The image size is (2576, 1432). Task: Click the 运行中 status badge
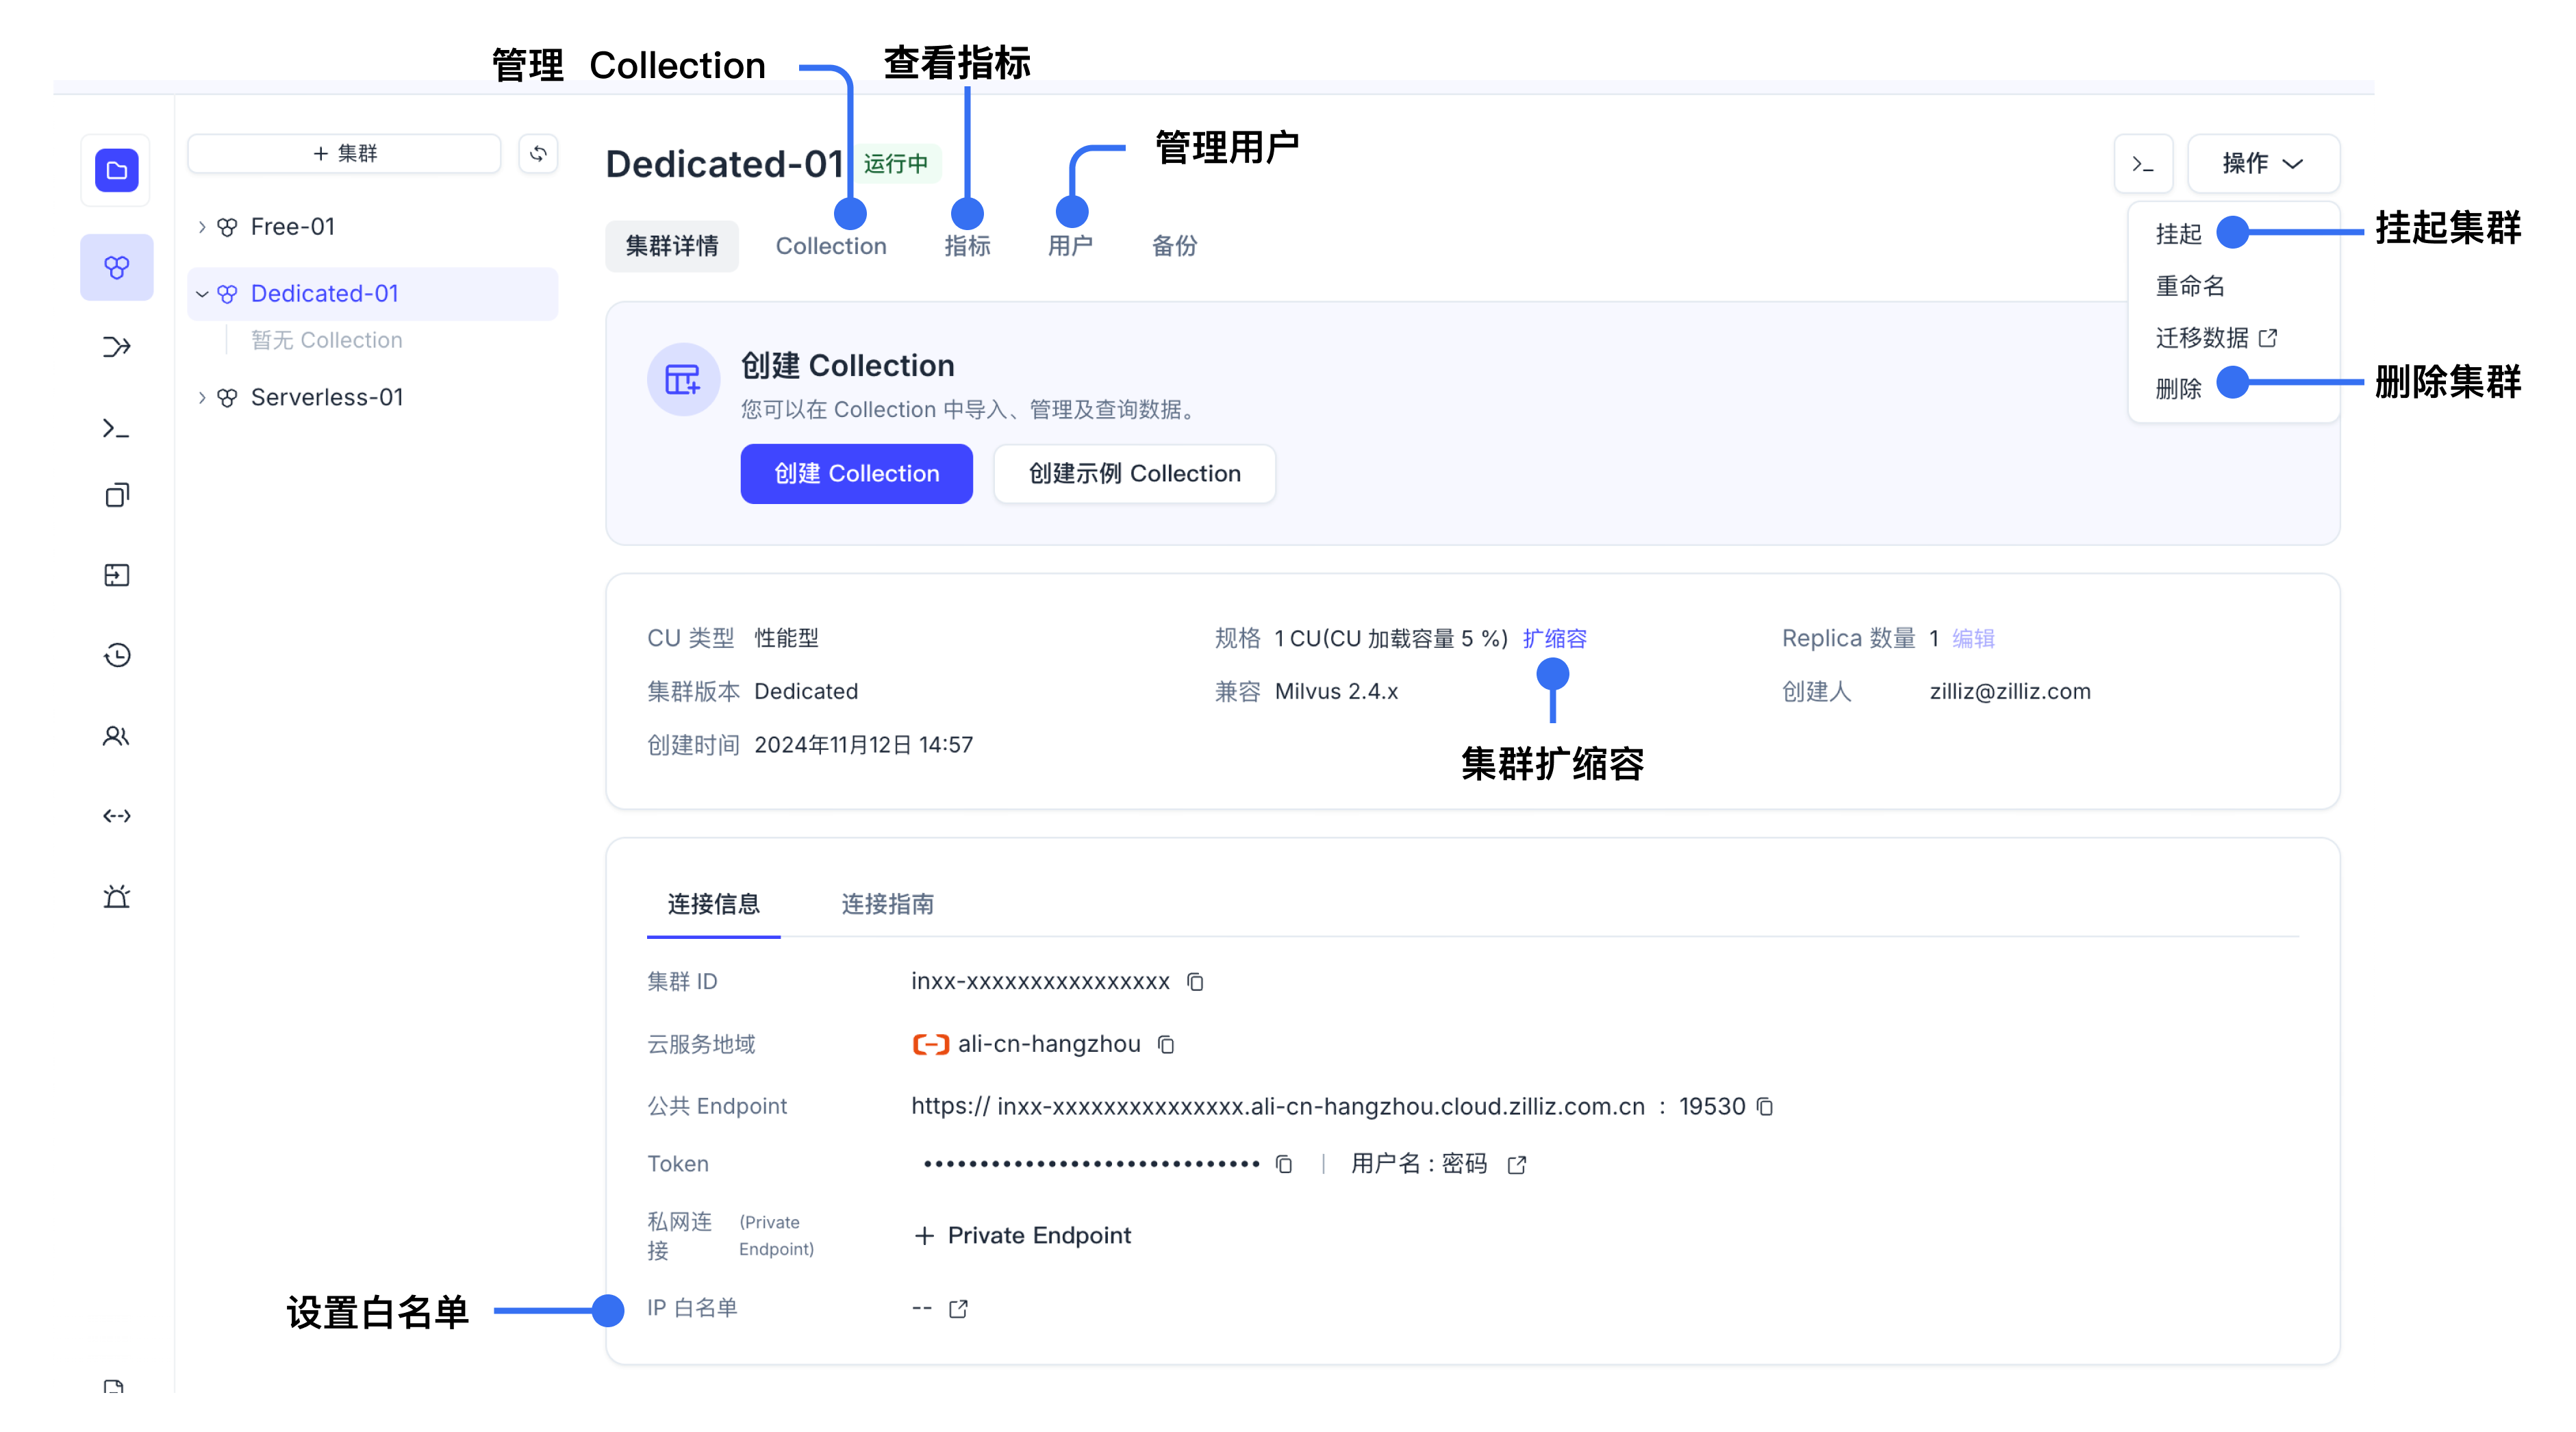896,164
